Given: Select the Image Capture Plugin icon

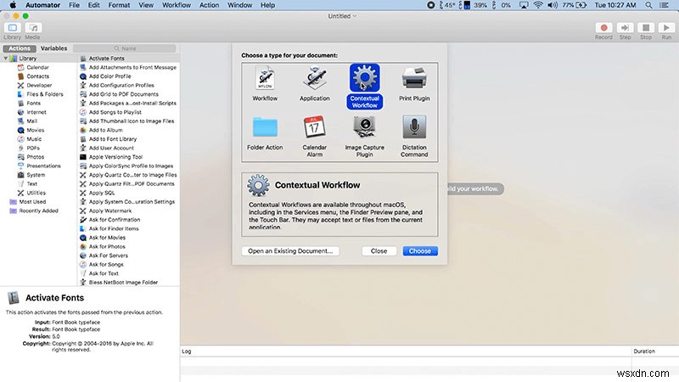Looking at the screenshot, I should tap(365, 127).
